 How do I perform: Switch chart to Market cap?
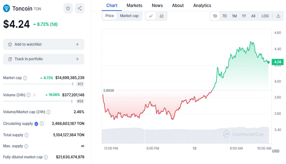pyautogui.click(x=129, y=16)
